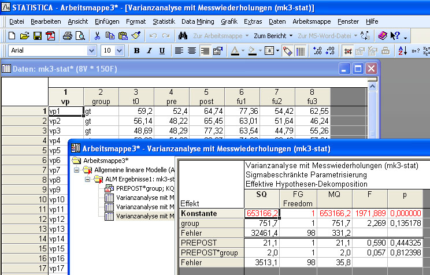Open print preview with magnifier icon
430x275 pixels.
tap(80, 36)
